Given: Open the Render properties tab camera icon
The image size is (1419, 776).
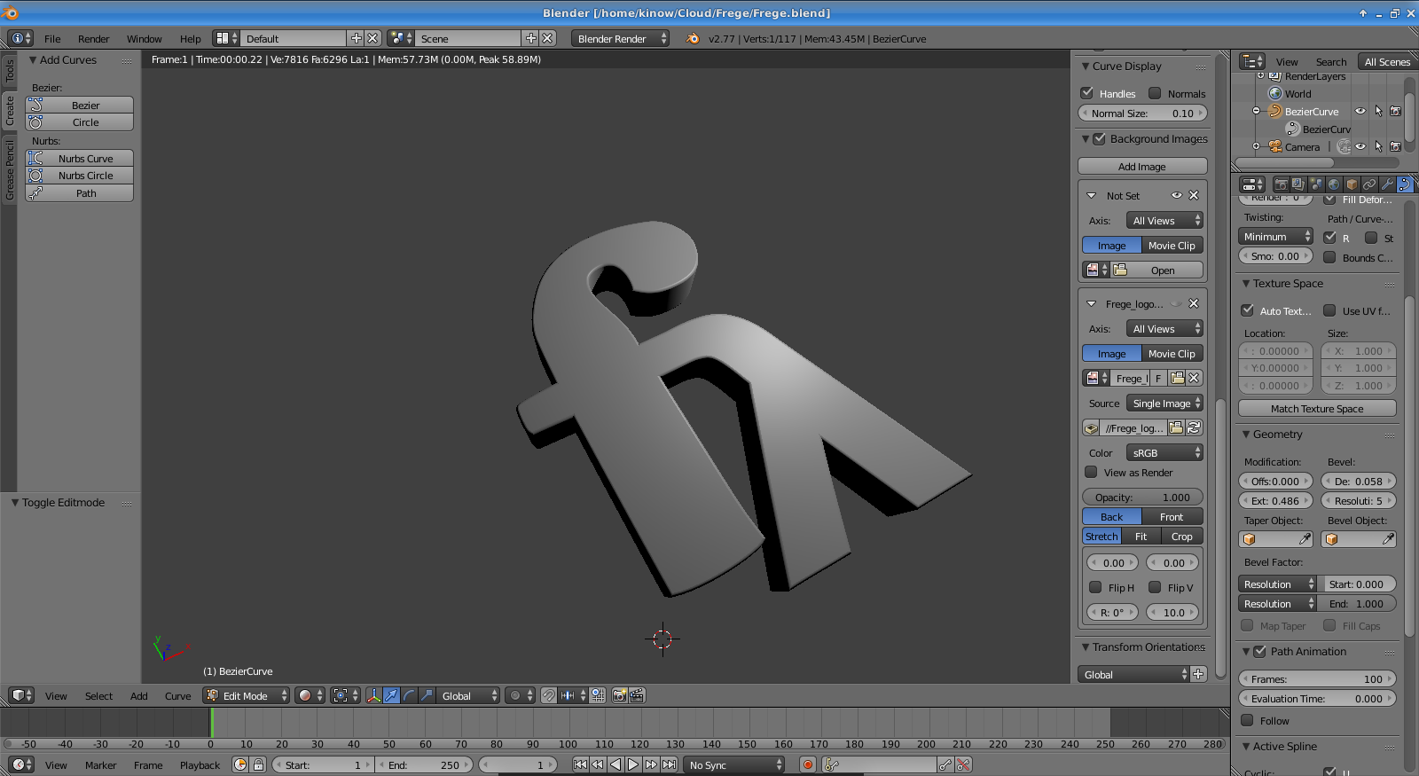Looking at the screenshot, I should click(1281, 184).
